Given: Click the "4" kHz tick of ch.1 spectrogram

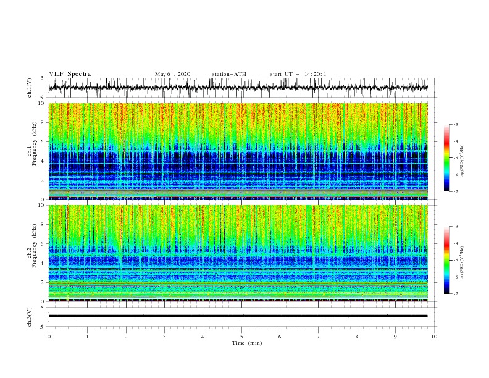Looking at the screenshot, I should [x=43, y=161].
